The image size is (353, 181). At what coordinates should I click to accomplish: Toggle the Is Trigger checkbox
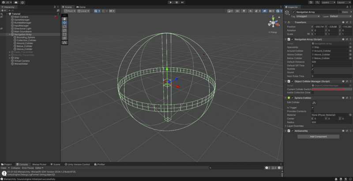pyautogui.click(x=313, y=108)
